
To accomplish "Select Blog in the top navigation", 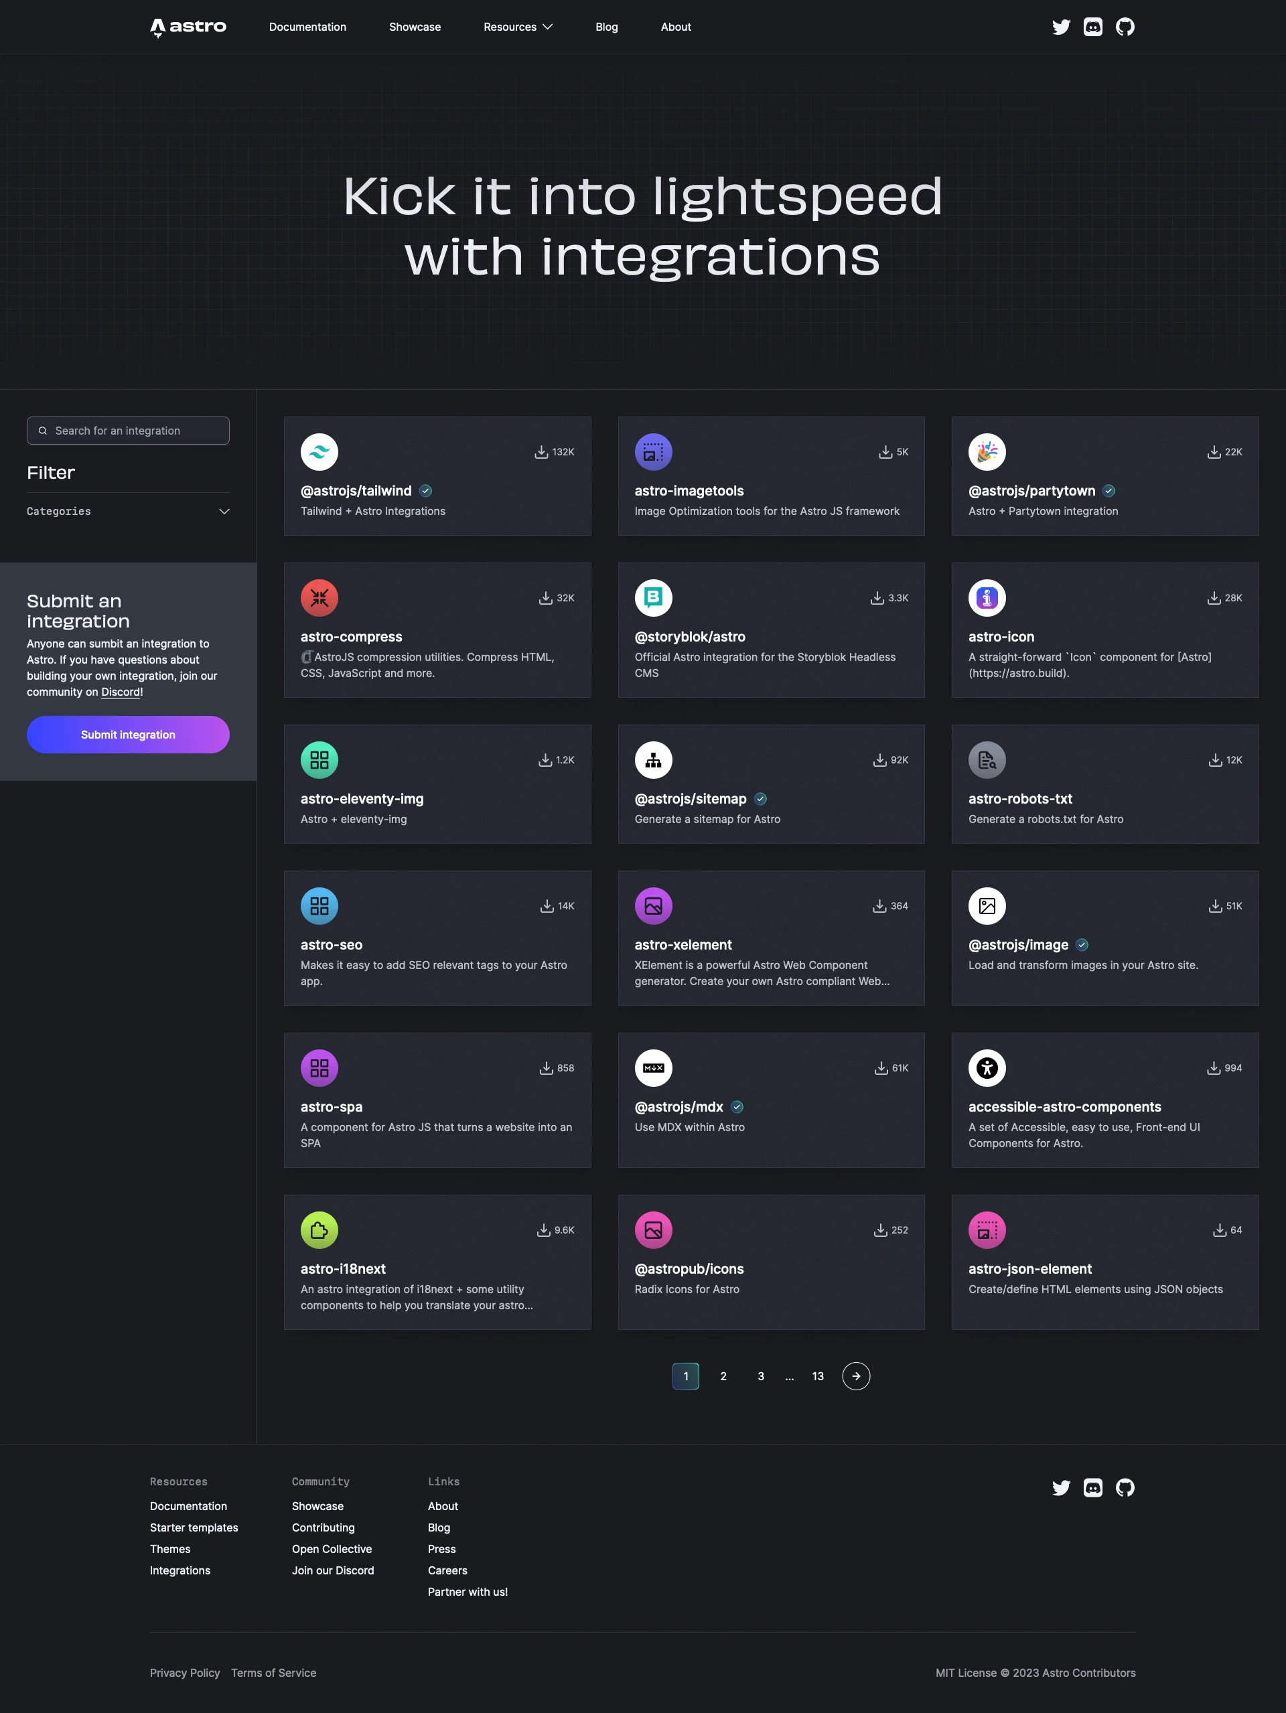I will coord(605,27).
